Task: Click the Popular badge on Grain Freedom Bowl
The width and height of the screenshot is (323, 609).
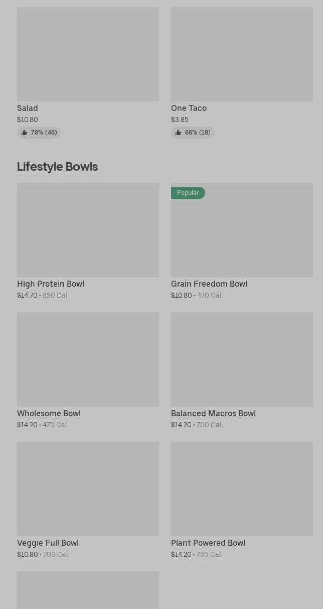Action: [x=188, y=193]
